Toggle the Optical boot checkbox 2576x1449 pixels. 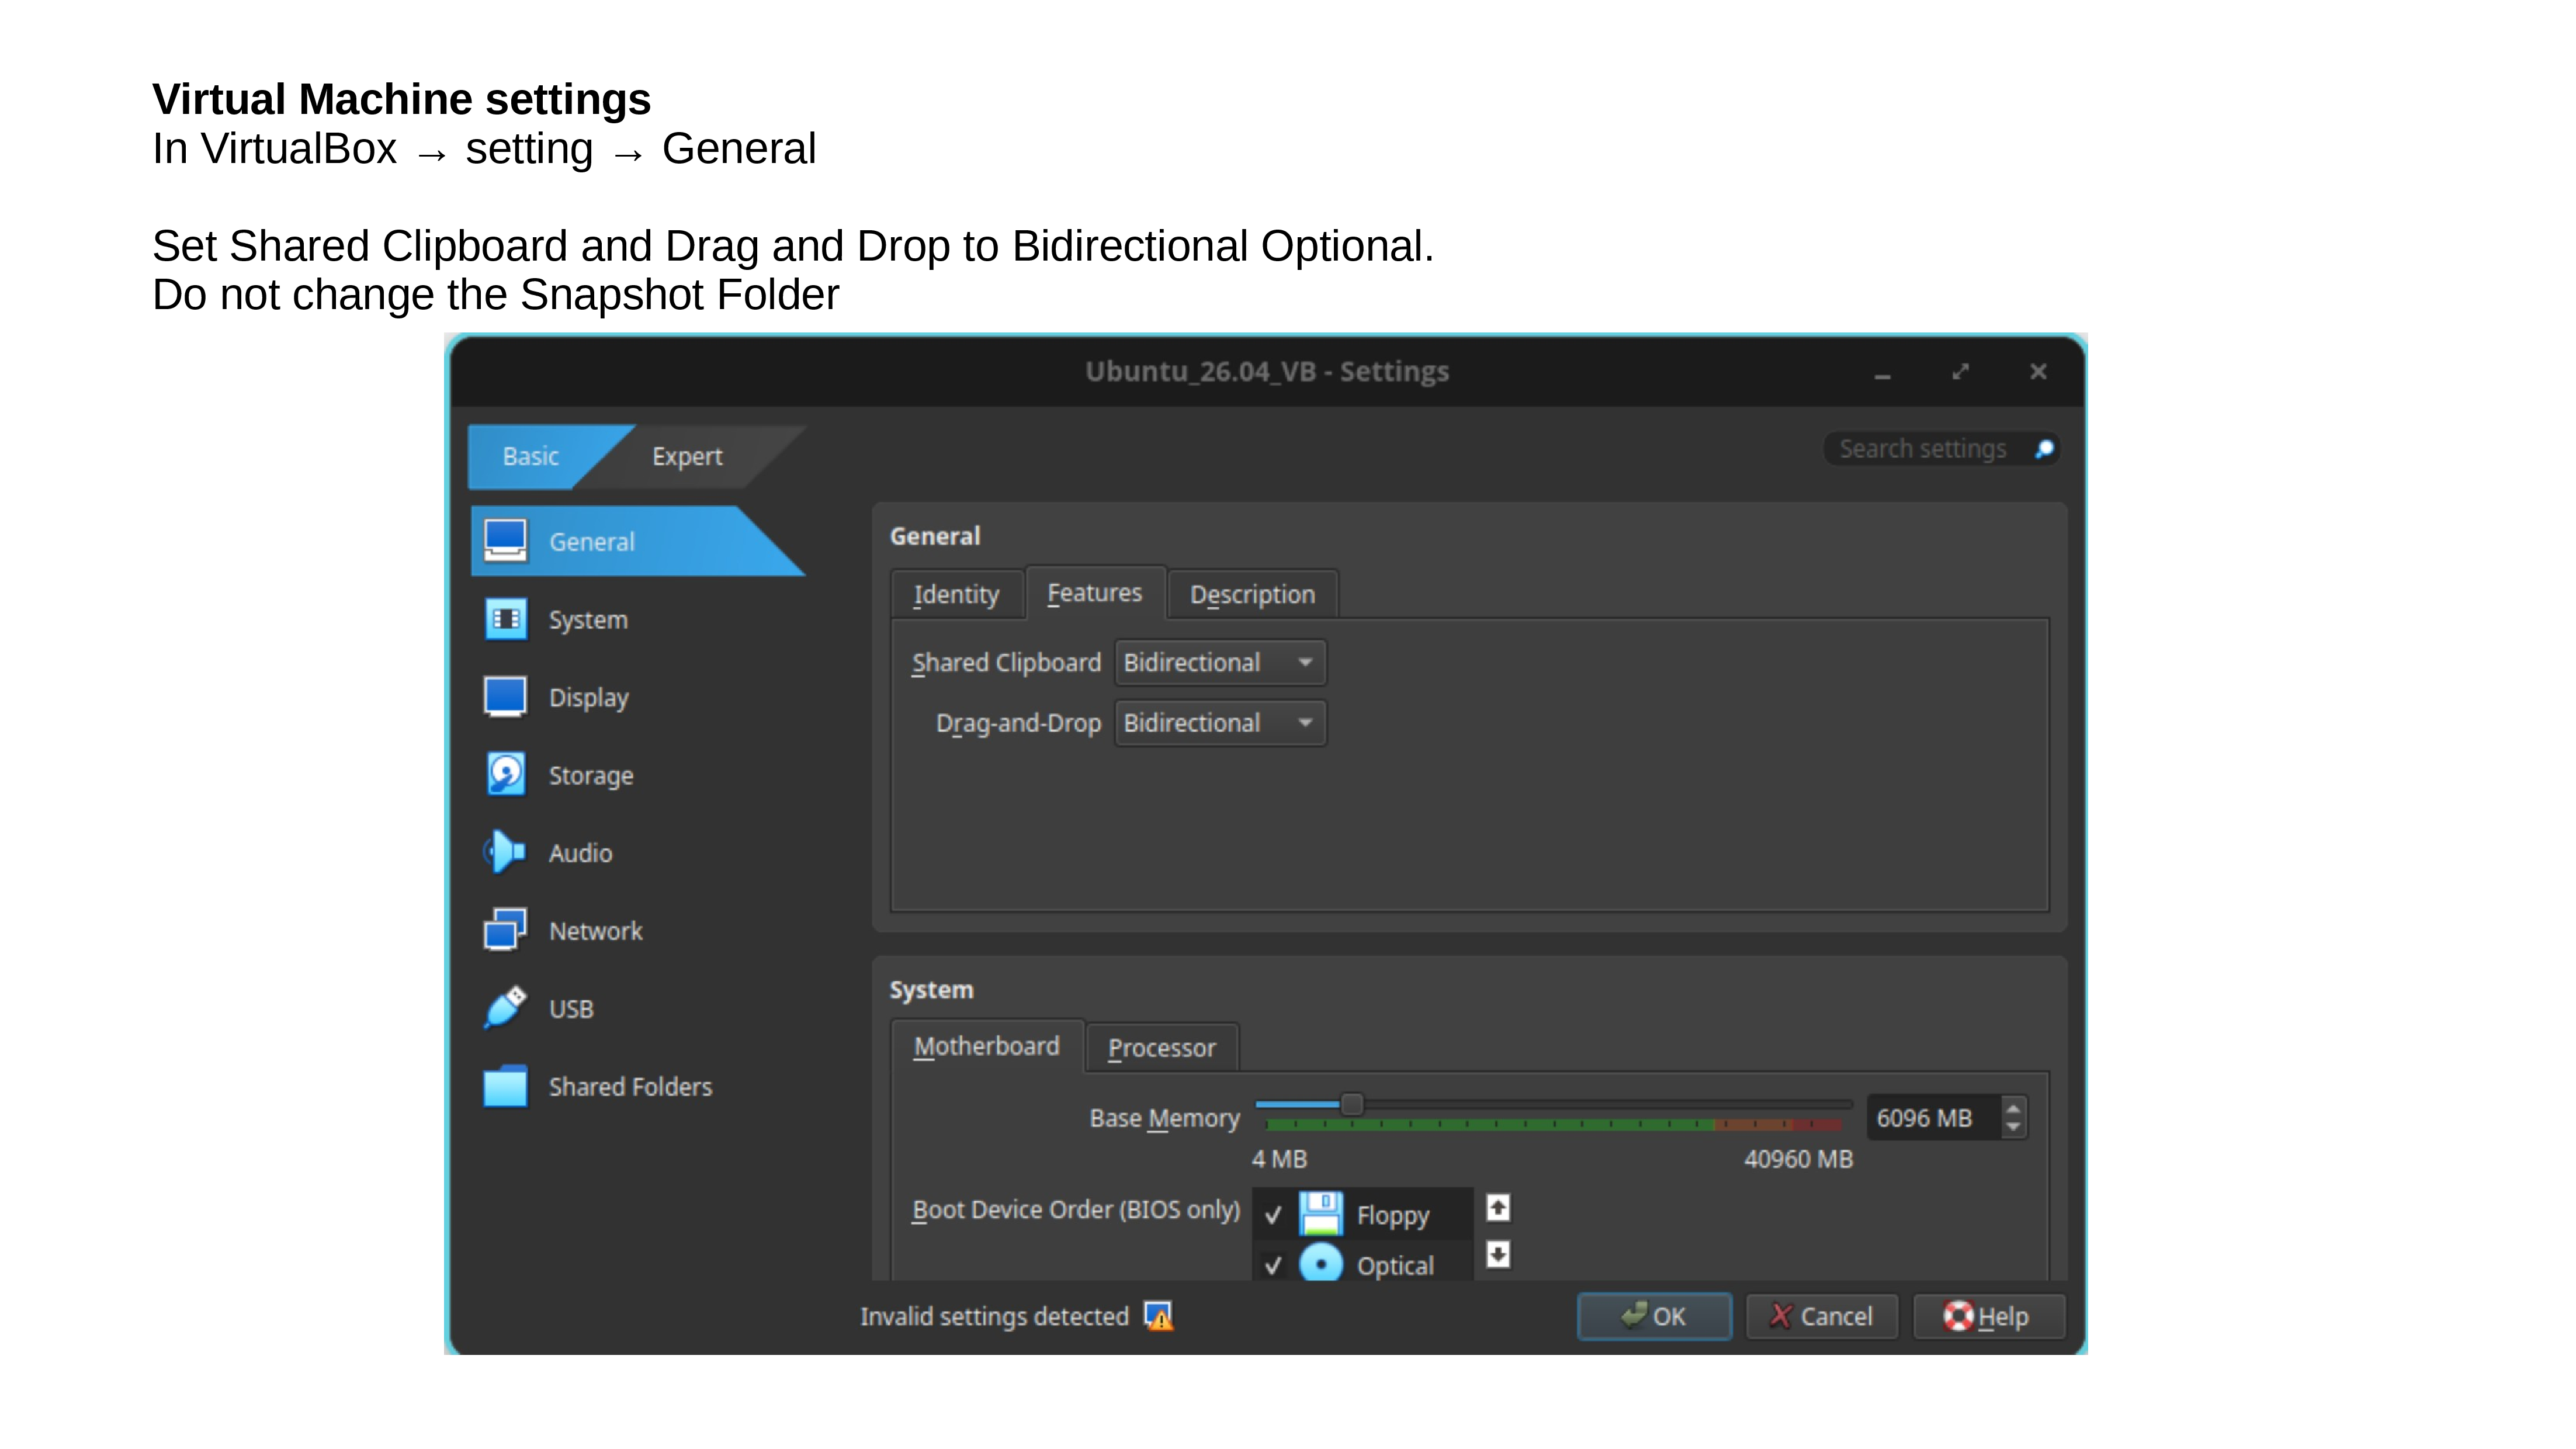point(1273,1265)
